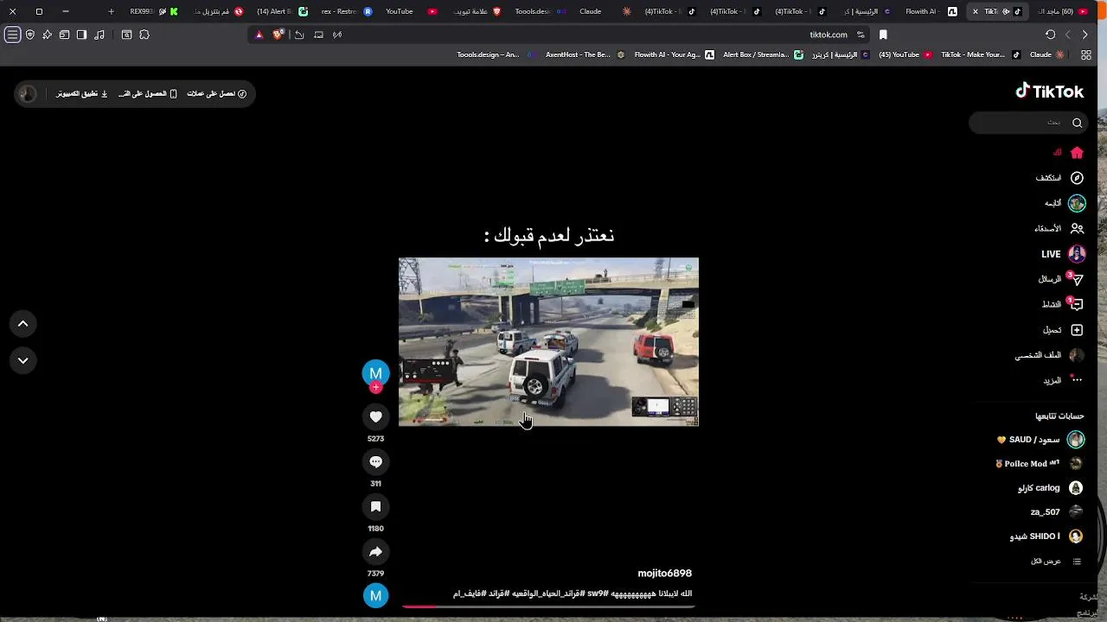Image resolution: width=1107 pixels, height=622 pixels.
Task: Open the music note toolbar icon
Action: pyautogui.click(x=99, y=35)
